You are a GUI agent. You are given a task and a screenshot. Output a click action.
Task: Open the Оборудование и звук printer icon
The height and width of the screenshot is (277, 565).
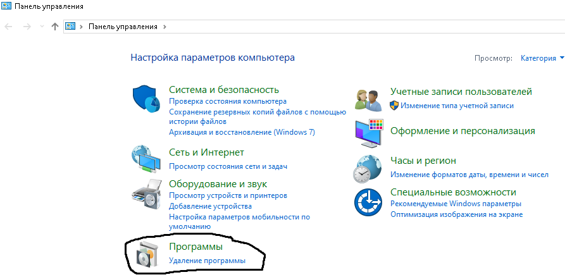147,194
